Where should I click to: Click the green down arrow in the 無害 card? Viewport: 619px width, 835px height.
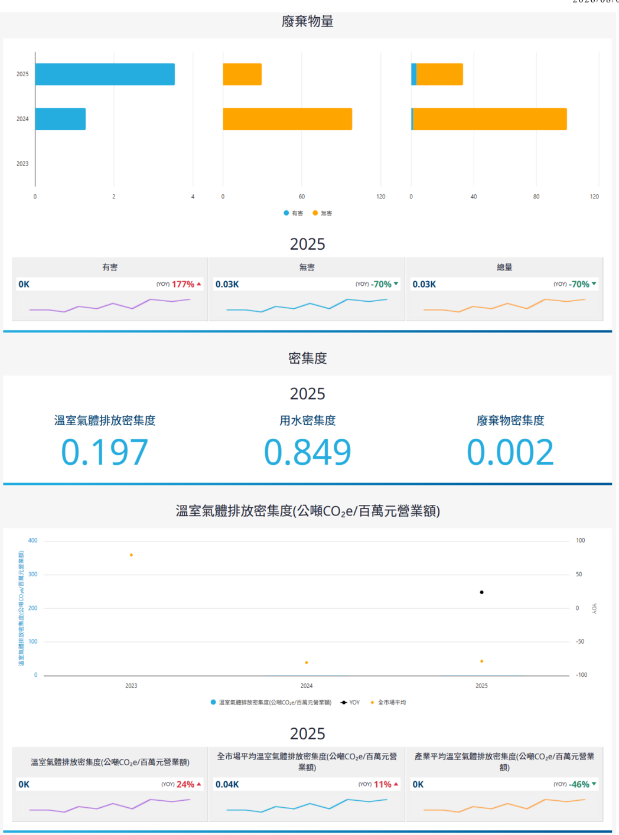(396, 284)
